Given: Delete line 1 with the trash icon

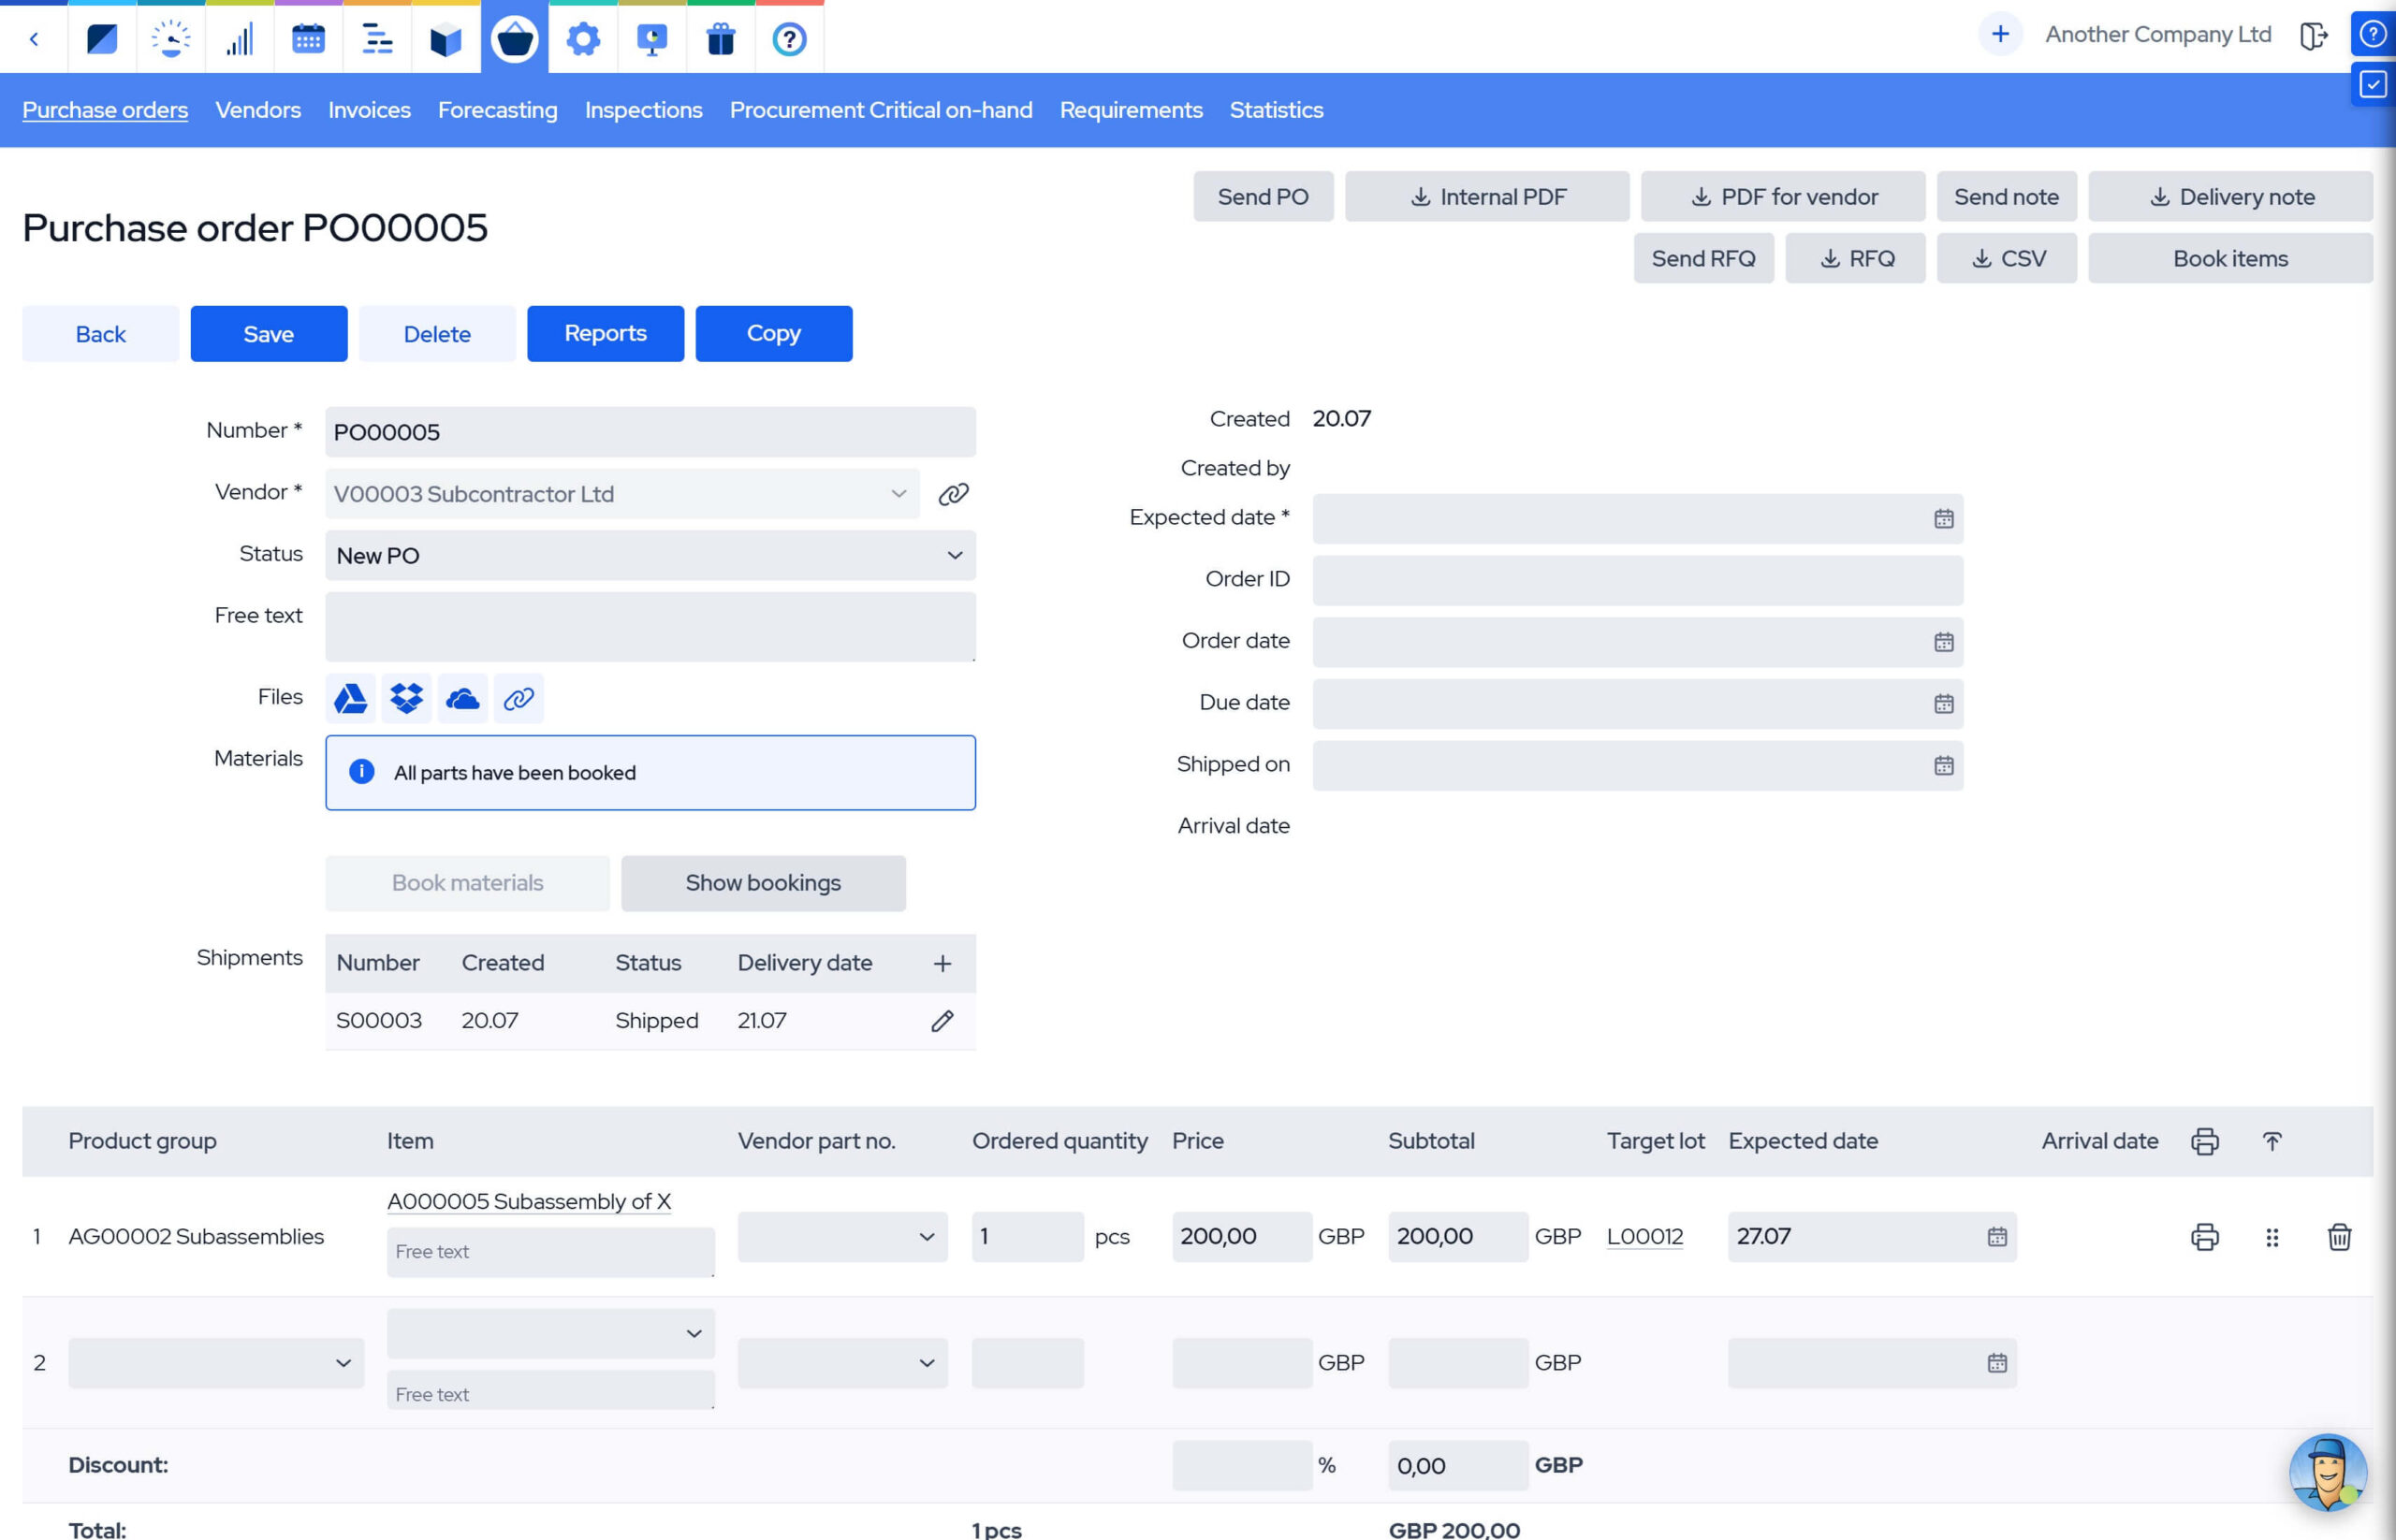Looking at the screenshot, I should point(2339,1237).
